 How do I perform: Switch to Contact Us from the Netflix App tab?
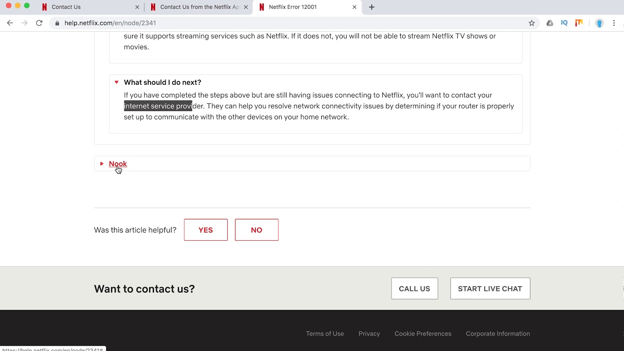(x=199, y=7)
